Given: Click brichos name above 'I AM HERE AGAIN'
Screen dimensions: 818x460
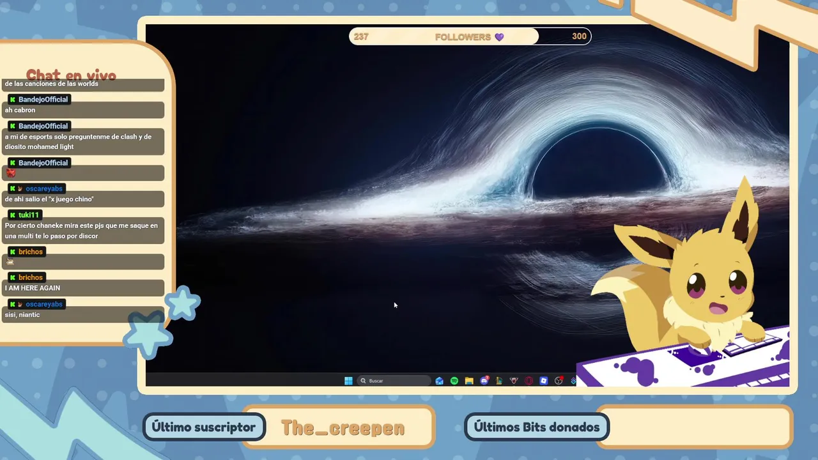Looking at the screenshot, I should [x=31, y=278].
